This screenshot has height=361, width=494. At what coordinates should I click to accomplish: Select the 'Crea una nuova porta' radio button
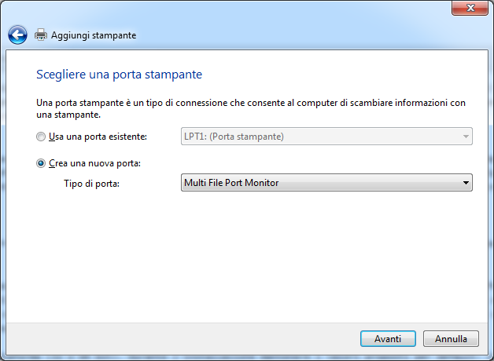tap(41, 163)
